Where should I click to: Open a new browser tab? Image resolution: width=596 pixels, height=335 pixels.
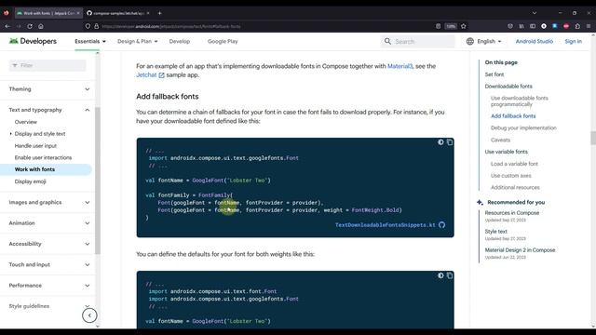[x=159, y=13]
